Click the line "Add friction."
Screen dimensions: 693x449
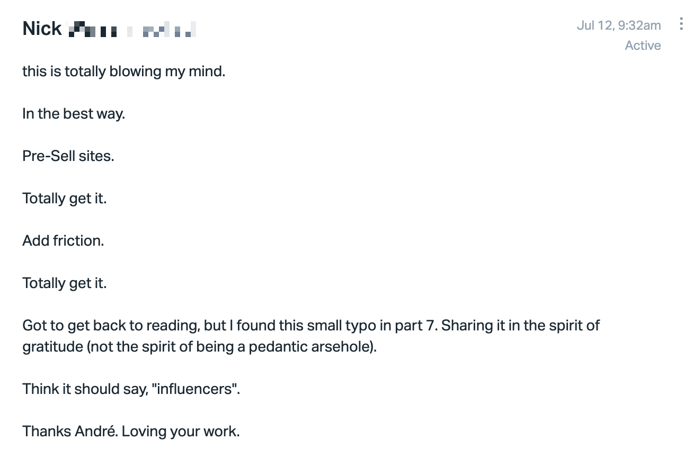63,240
